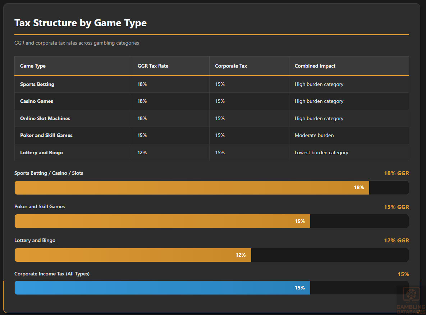Click the Poker and Skill Games orange bar
This screenshot has height=315, width=426.
click(162, 221)
